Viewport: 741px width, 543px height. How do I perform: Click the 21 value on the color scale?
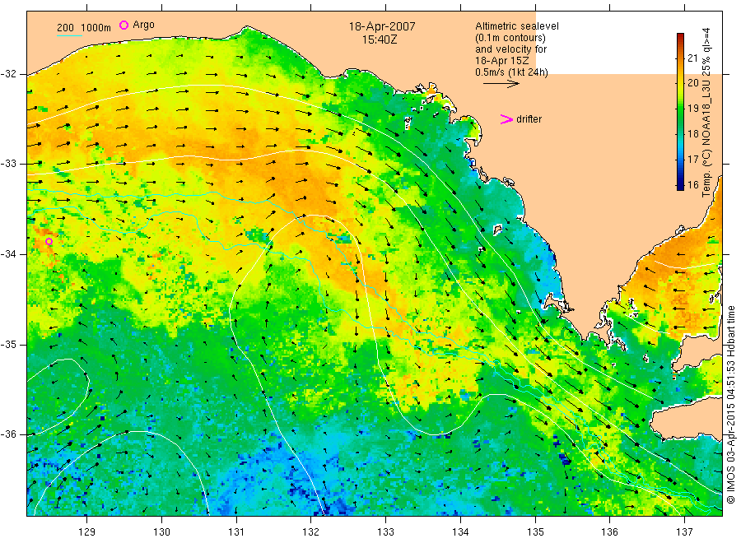692,58
